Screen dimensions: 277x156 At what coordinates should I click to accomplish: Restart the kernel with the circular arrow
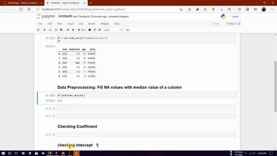tap(95, 30)
